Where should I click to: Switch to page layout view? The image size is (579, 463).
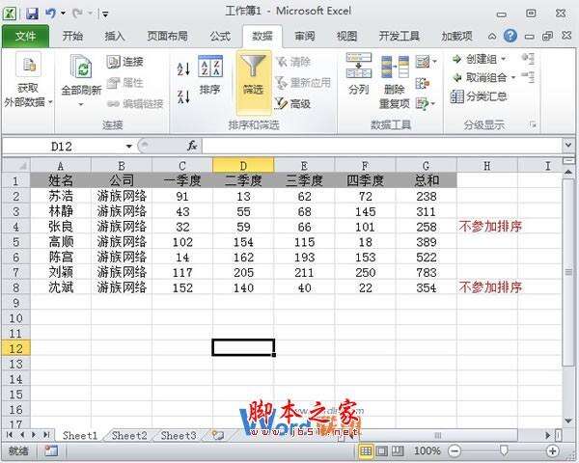(x=382, y=450)
